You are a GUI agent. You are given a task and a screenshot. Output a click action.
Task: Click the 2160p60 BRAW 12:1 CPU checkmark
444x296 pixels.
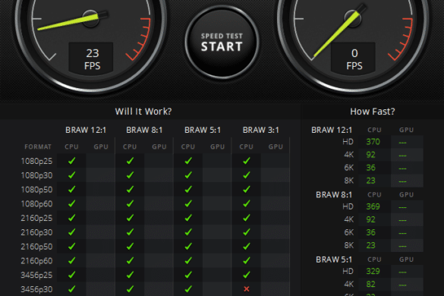72,260
